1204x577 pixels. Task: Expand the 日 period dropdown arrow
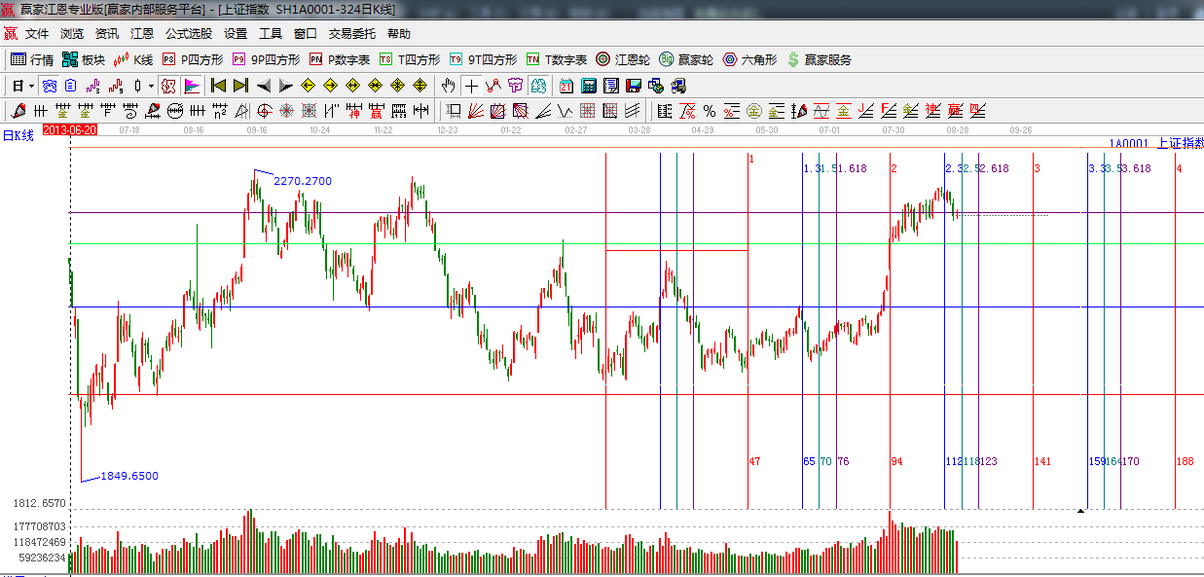31,86
